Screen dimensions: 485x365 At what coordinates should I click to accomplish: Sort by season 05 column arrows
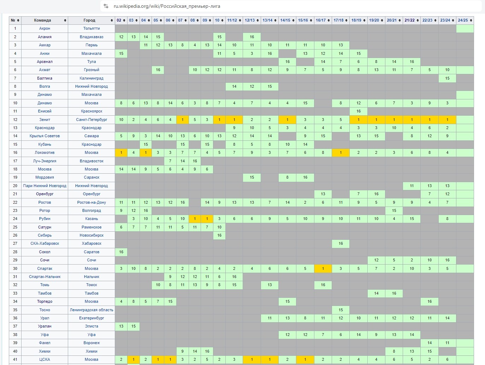coord(161,20)
